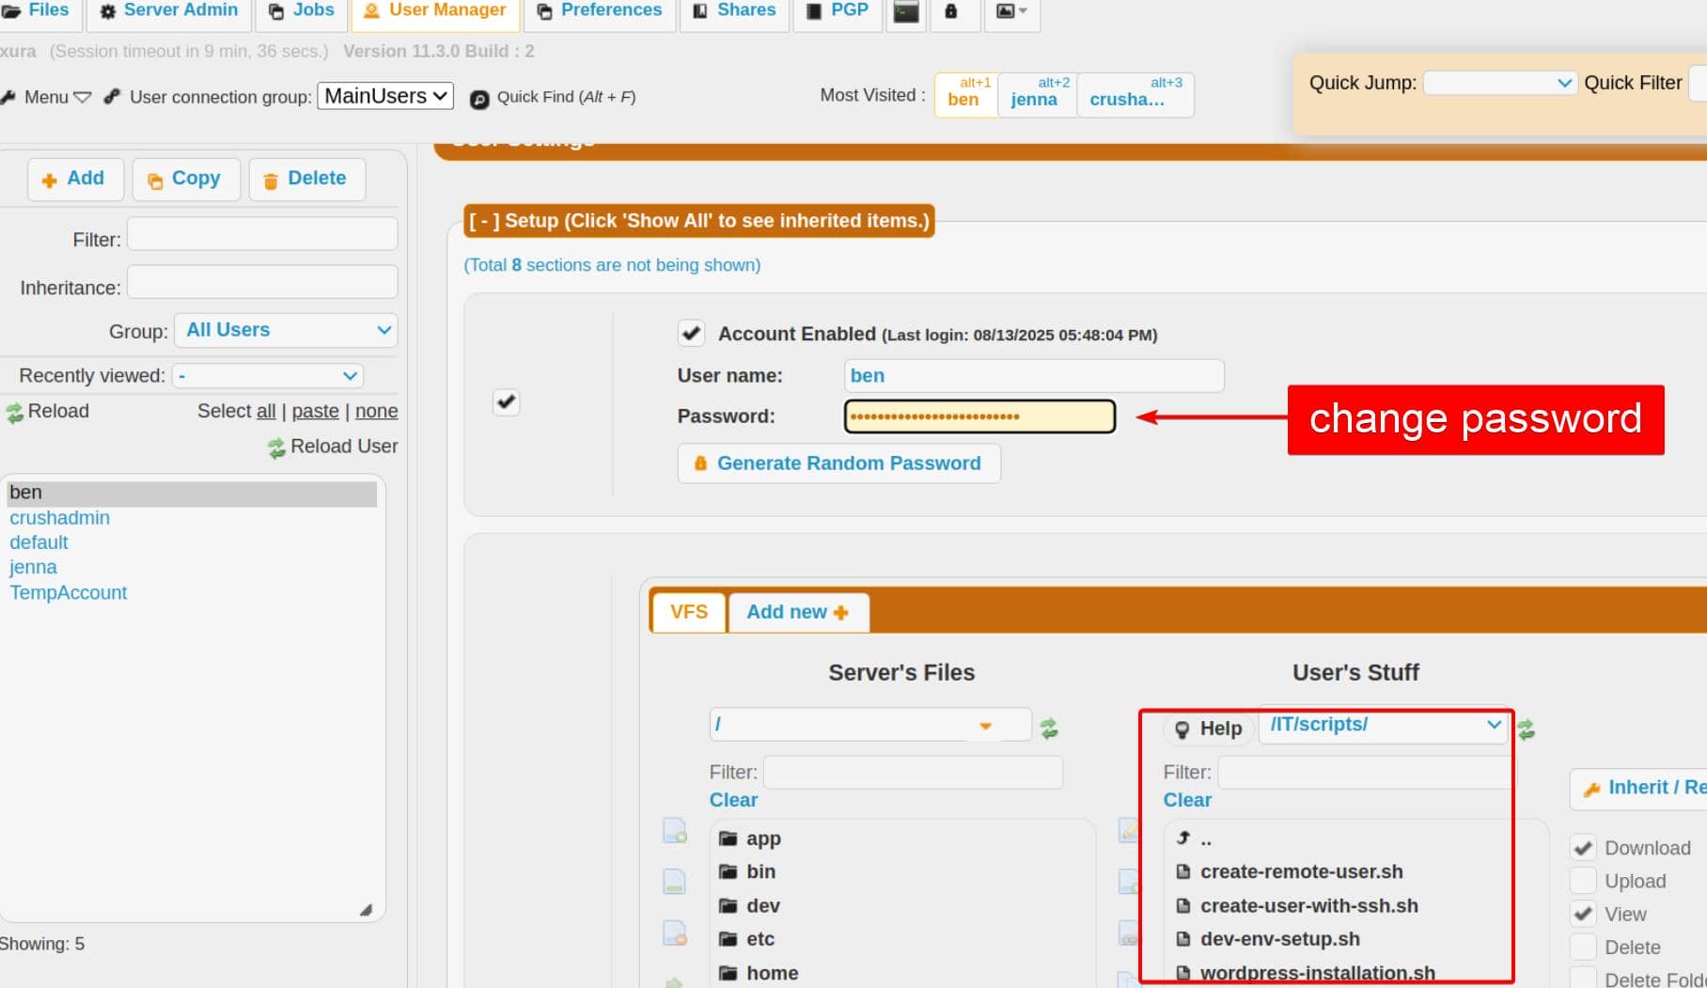Collapse the Setup section header
Viewport: 1707px width, 988px height.
[698, 221]
